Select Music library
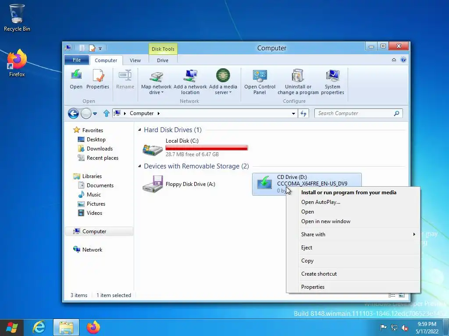Image resolution: width=449 pixels, height=336 pixels. click(x=89, y=195)
